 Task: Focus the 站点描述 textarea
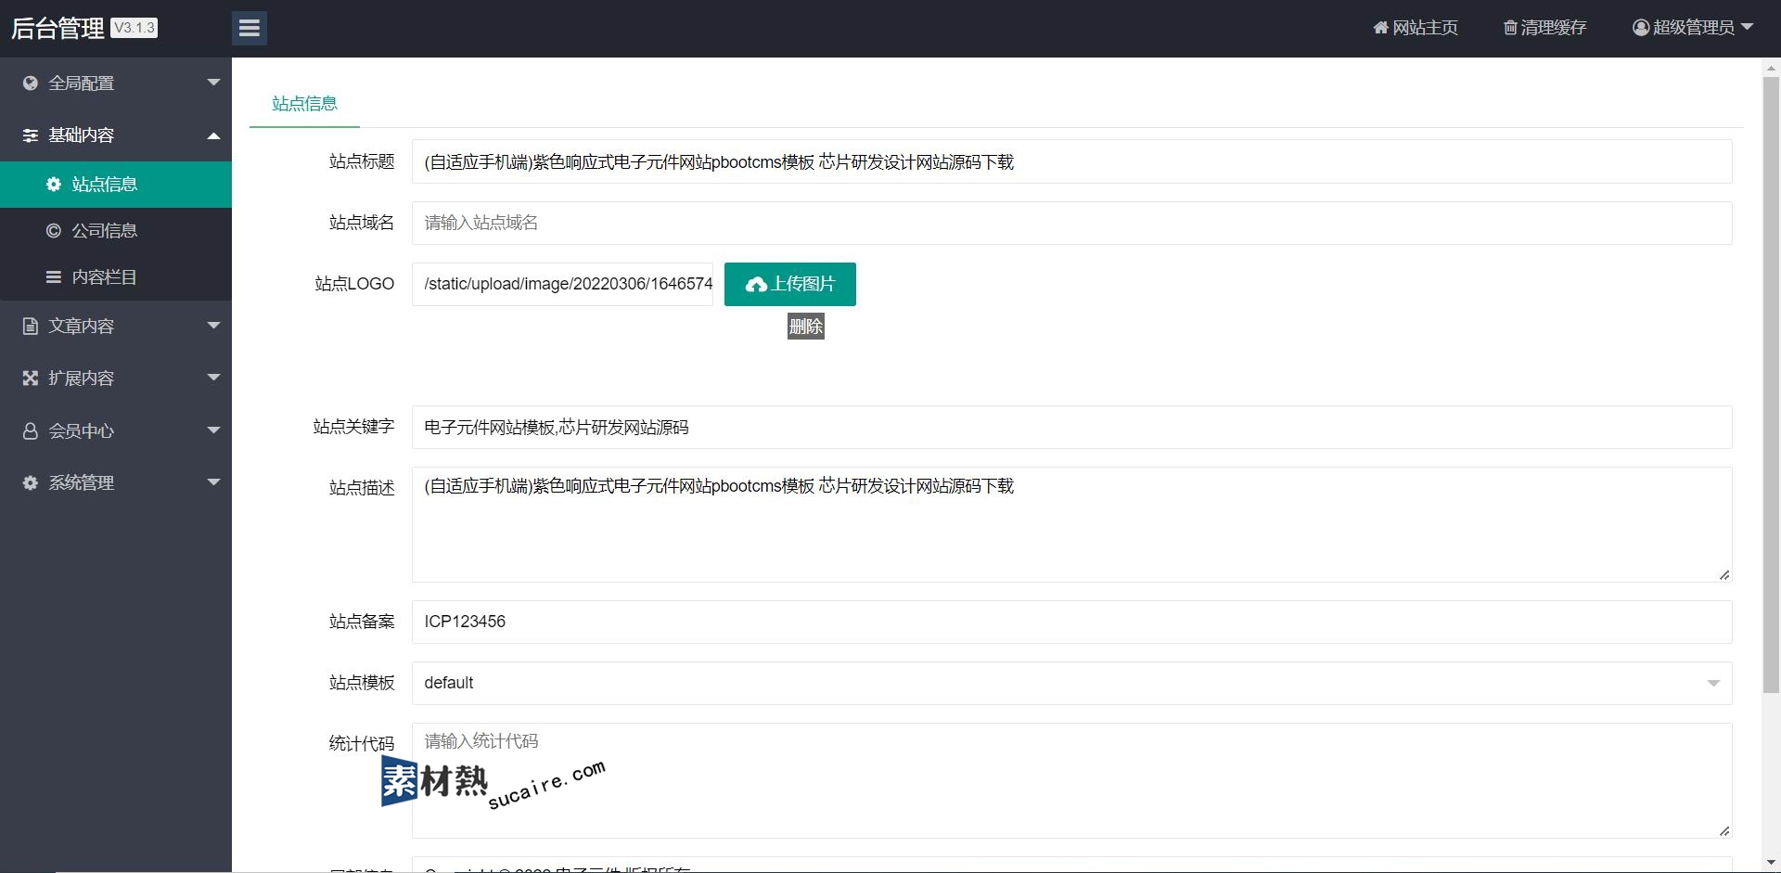(x=1071, y=525)
